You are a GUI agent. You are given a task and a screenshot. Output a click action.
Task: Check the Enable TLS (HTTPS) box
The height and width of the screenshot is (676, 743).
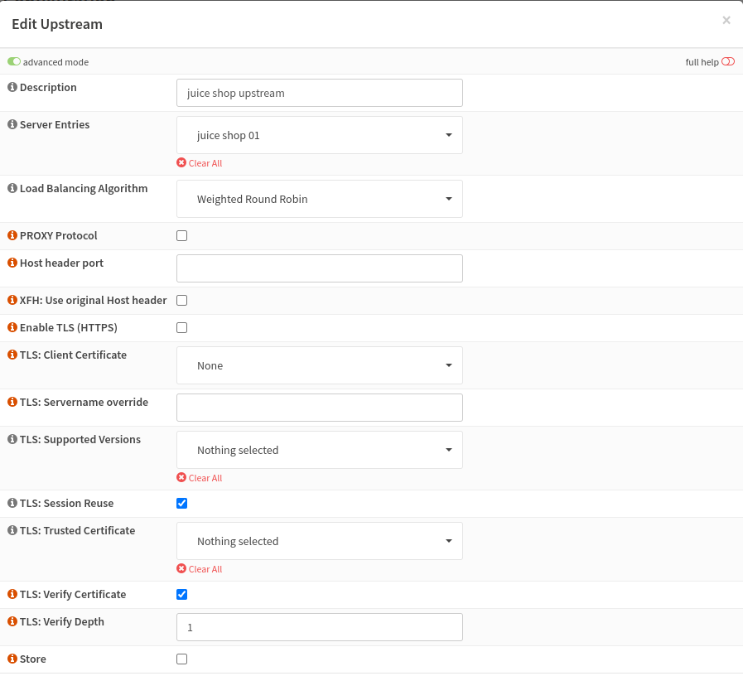(x=181, y=327)
